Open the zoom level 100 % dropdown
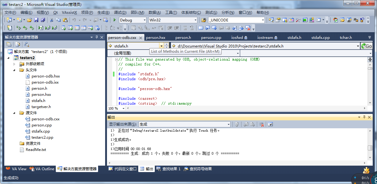The width and height of the screenshot is (377, 184). 124,108
